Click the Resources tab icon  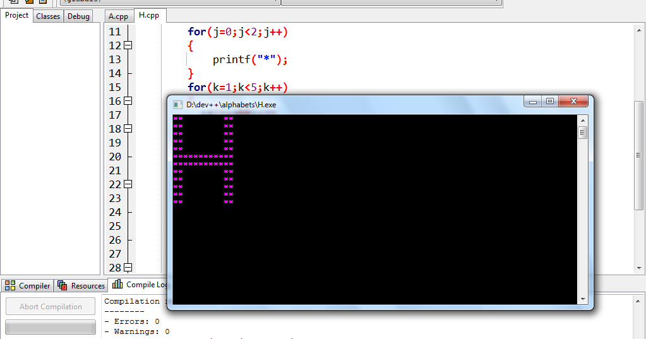point(63,285)
